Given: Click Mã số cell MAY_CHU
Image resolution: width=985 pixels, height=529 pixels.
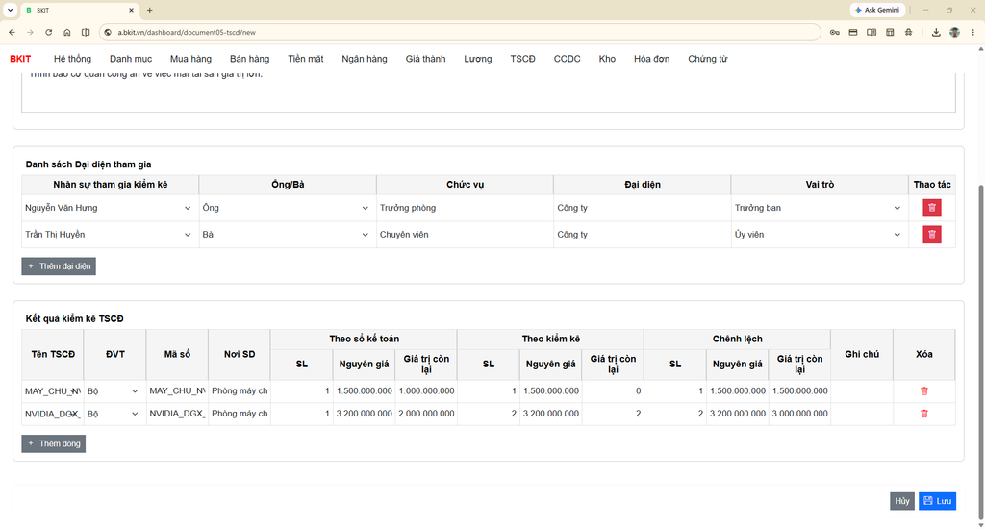Looking at the screenshot, I should pos(177,390).
